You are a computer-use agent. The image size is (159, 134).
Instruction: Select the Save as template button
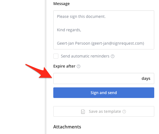tap(104, 111)
